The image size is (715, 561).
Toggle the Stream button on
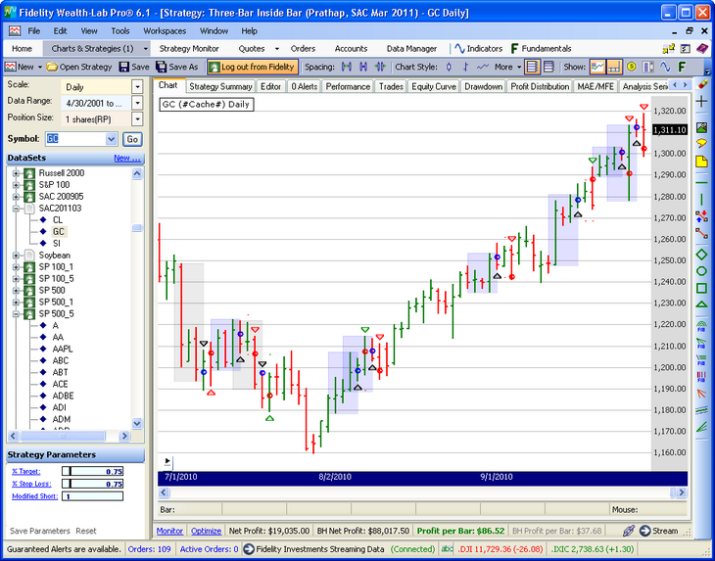point(658,531)
